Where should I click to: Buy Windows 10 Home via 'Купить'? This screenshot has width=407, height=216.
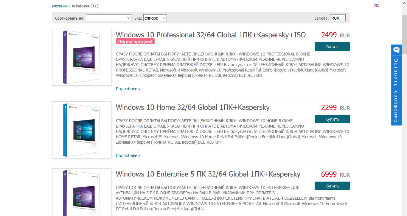click(332, 119)
